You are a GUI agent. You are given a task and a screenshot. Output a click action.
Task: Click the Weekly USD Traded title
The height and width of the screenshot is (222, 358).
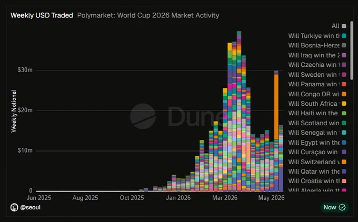coord(42,15)
